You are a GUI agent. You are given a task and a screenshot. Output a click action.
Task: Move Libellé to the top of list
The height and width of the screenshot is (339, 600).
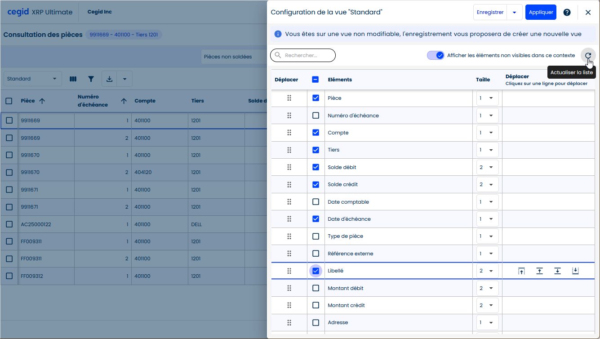[x=521, y=271]
